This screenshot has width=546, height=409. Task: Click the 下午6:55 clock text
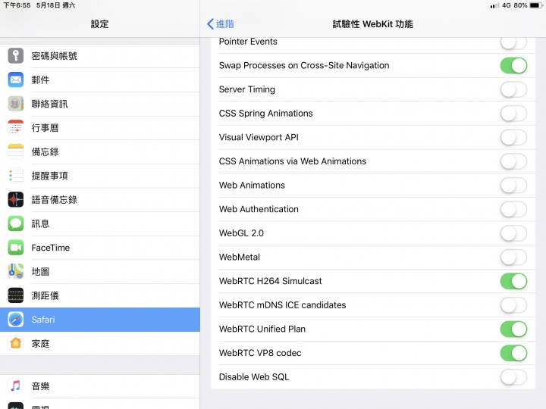pyautogui.click(x=17, y=5)
